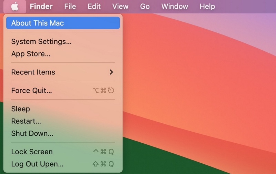Open the Edit menu
Image resolution: width=276 pixels, height=174 pixels.
click(94, 7)
